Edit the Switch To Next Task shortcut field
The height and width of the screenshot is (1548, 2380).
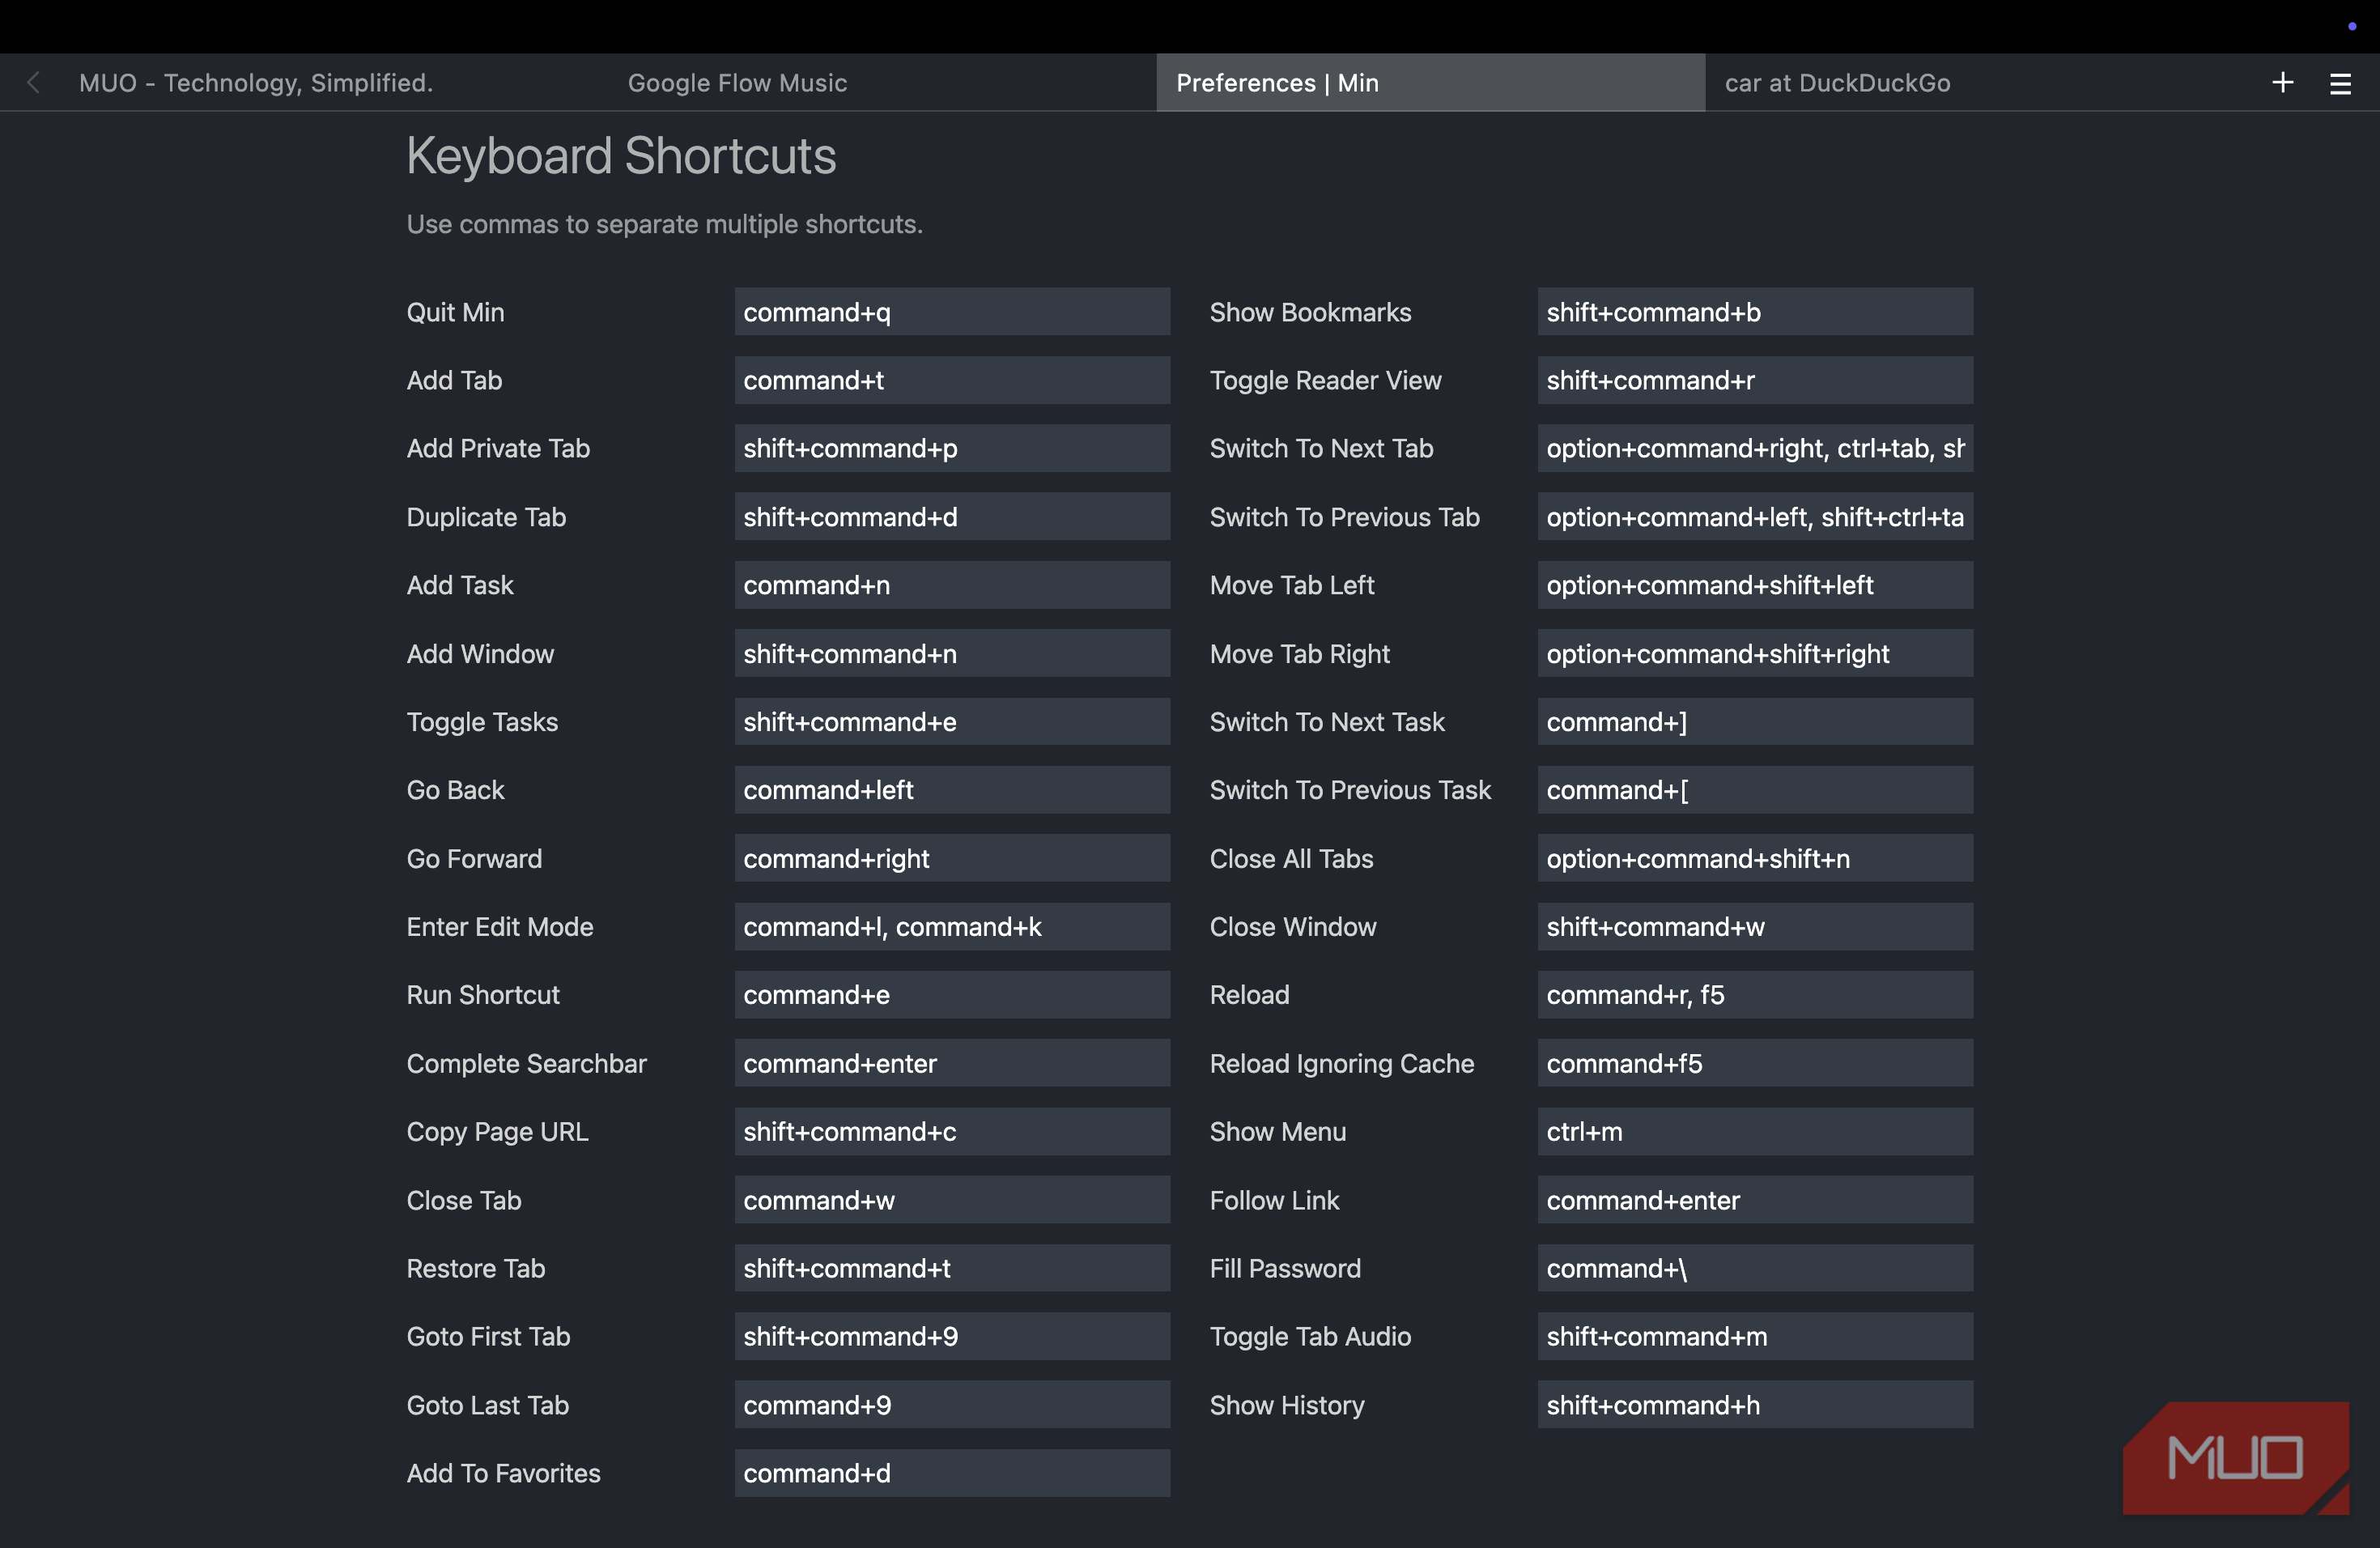click(x=1755, y=722)
